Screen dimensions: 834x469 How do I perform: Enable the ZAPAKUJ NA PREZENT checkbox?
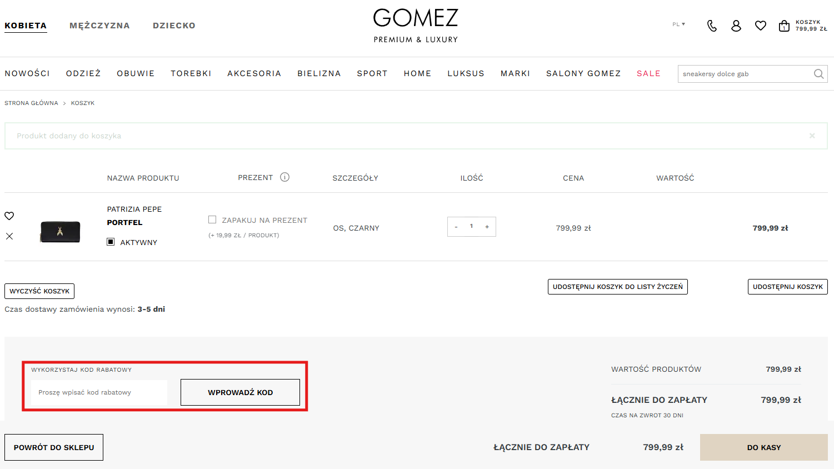(x=212, y=219)
